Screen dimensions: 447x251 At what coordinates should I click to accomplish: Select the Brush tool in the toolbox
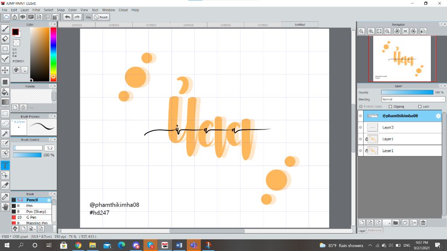[x=5, y=28]
